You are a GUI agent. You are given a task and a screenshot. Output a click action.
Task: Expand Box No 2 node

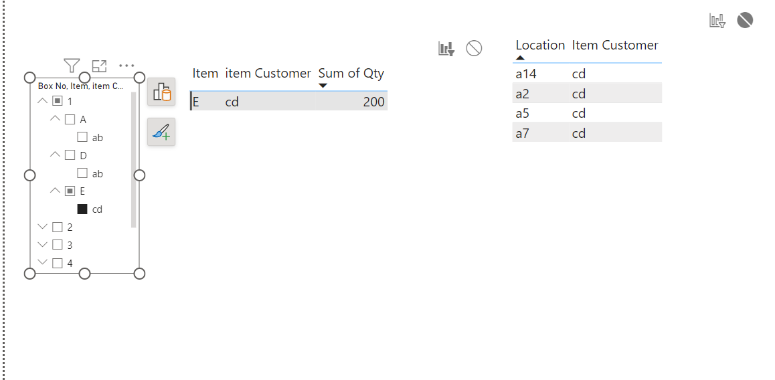43,227
